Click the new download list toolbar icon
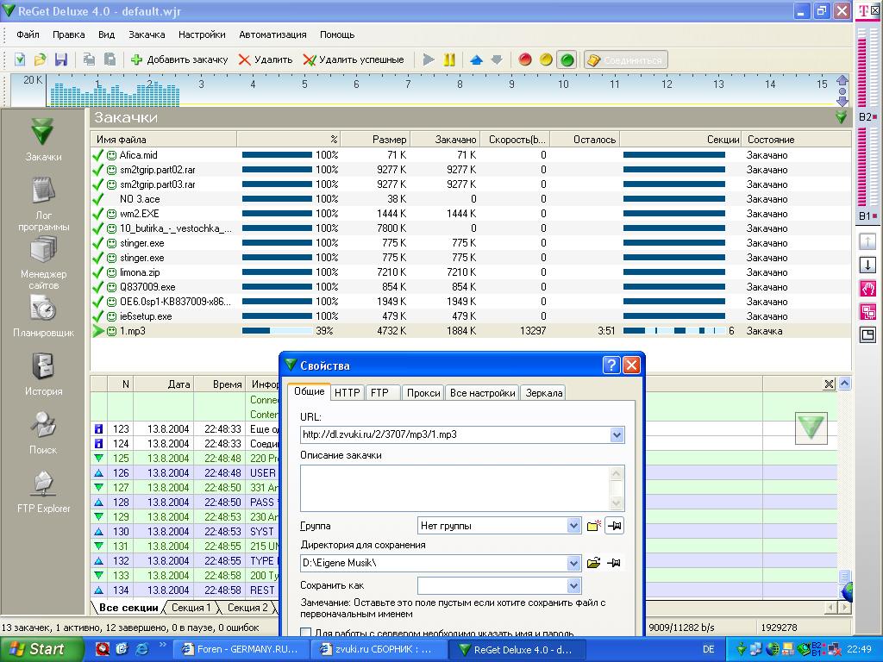This screenshot has width=883, height=662. (x=20, y=59)
